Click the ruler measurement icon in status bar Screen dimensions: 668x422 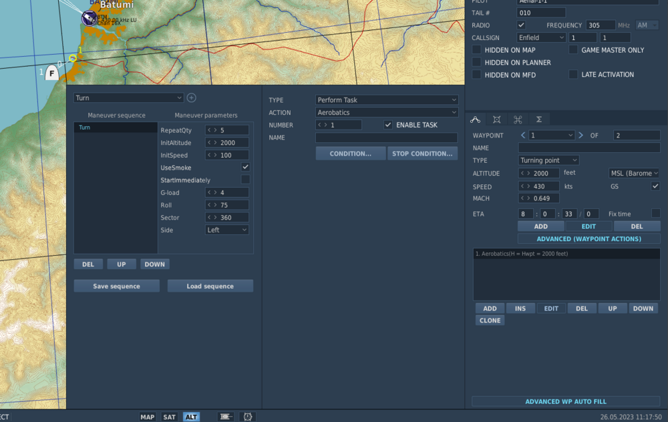click(x=226, y=417)
